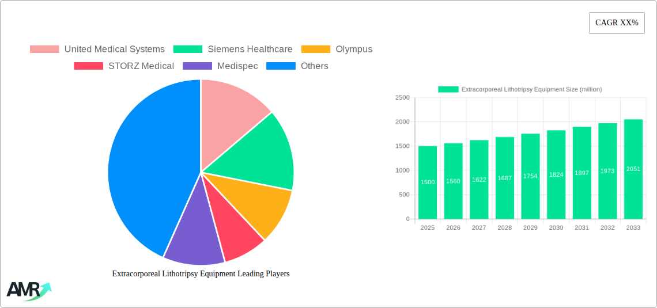
Task: Click the Medispec legend label
Action: [237, 66]
